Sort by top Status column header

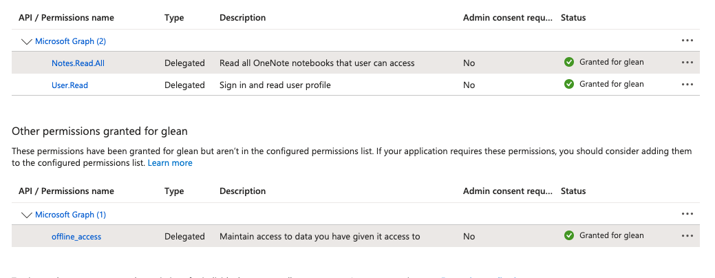573,18
